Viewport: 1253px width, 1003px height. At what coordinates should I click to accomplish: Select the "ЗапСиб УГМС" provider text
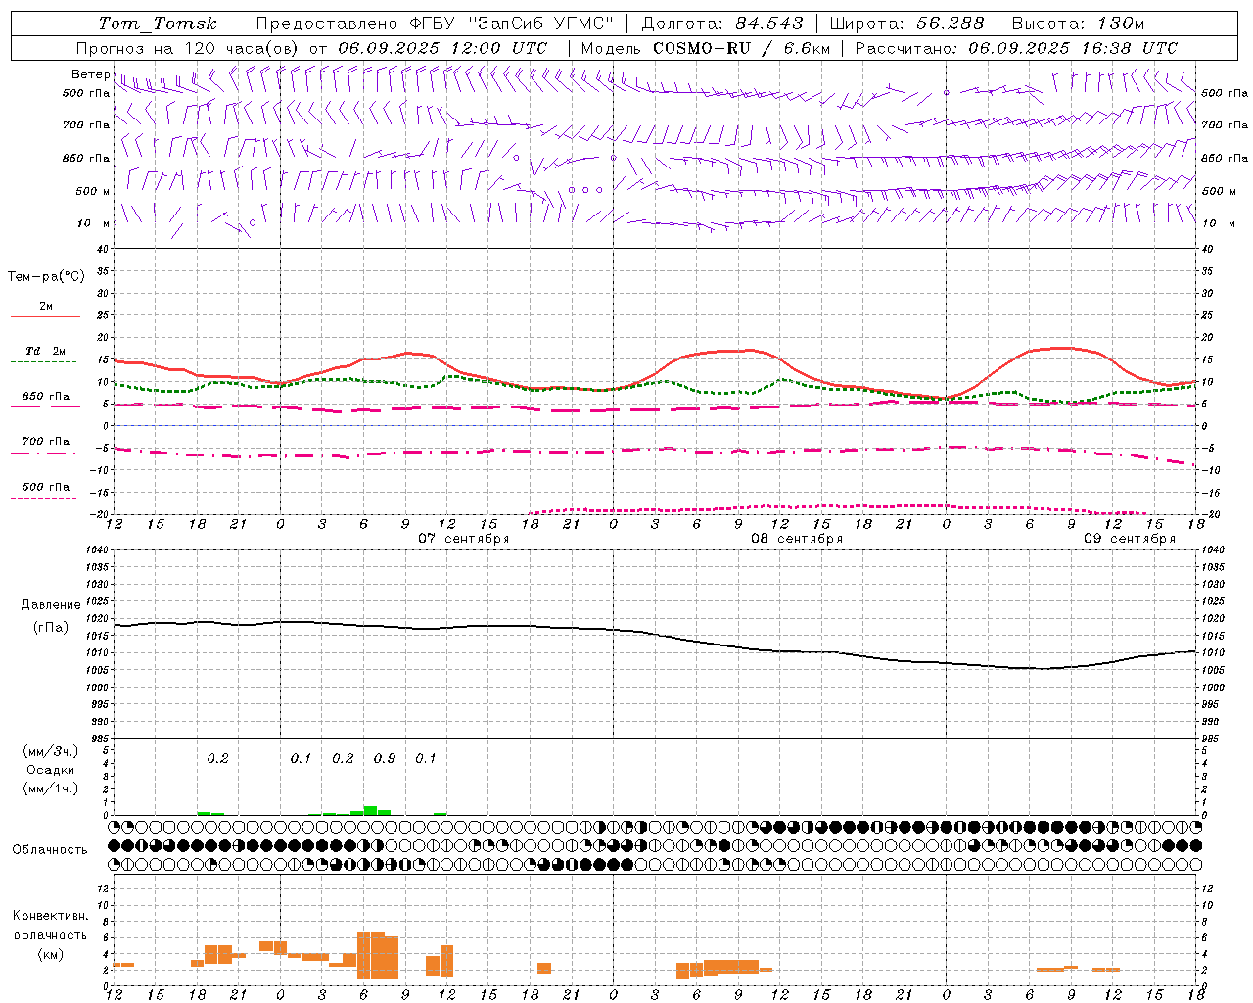tap(540, 24)
